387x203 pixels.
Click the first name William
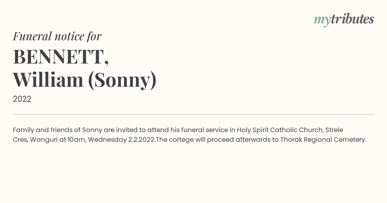click(x=48, y=80)
